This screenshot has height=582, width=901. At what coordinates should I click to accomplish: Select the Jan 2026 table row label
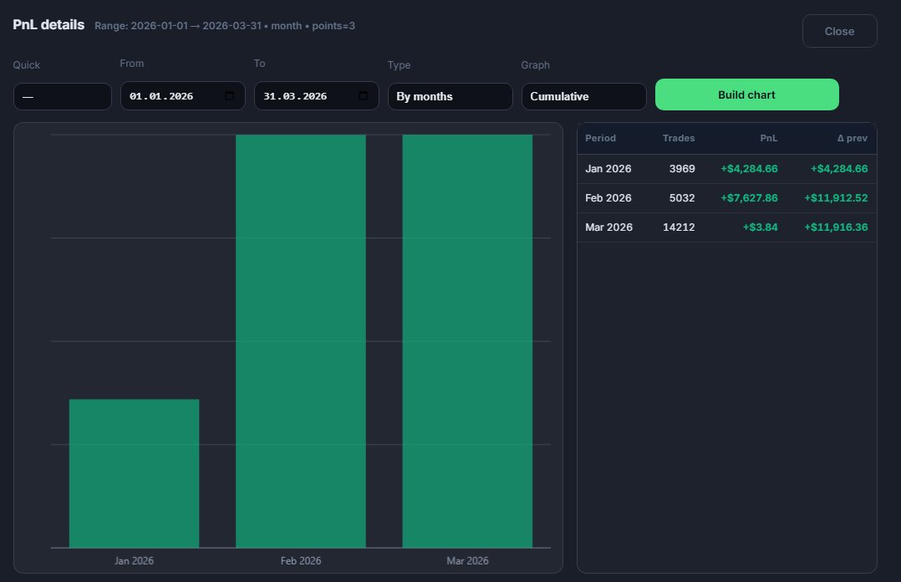(608, 169)
